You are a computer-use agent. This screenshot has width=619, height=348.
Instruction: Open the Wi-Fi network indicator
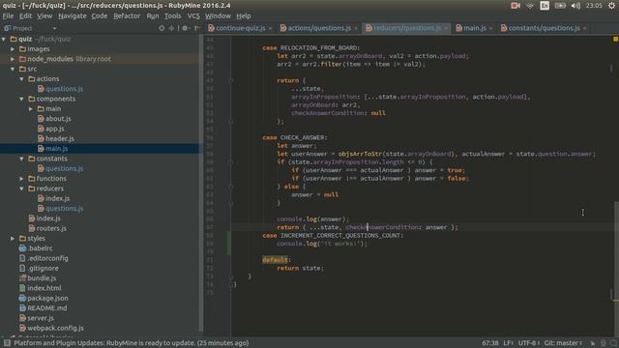point(530,6)
